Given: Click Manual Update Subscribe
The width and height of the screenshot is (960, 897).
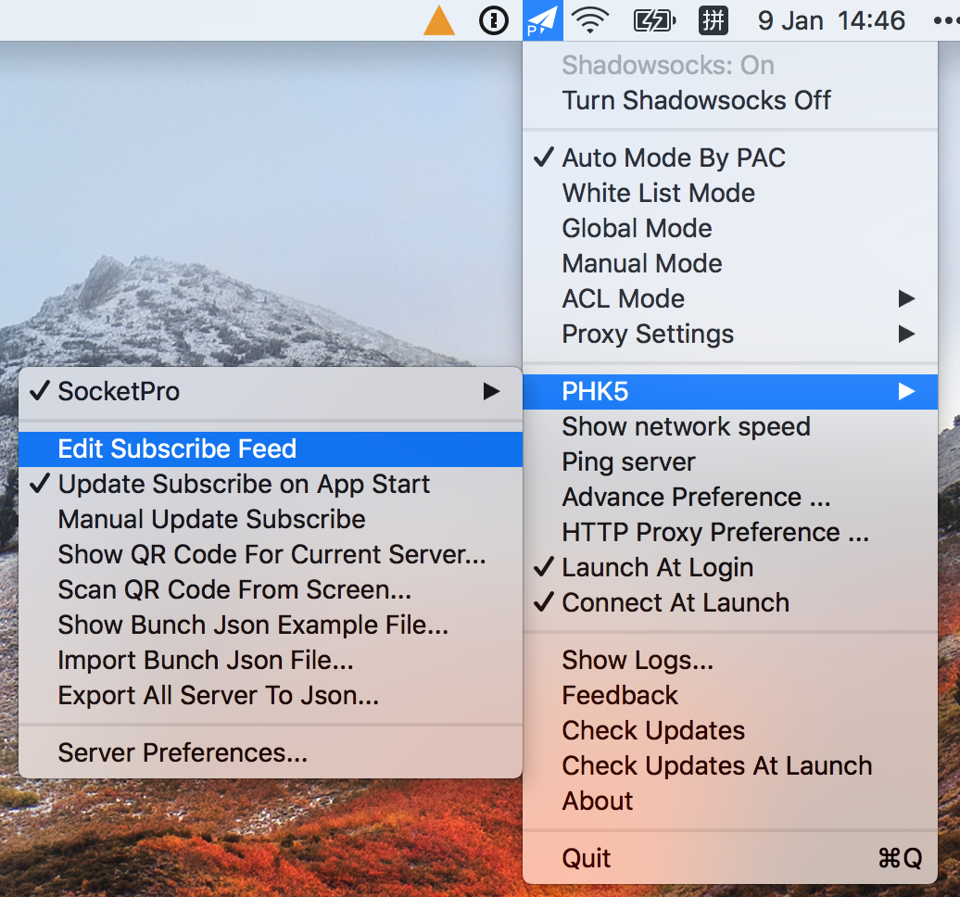Looking at the screenshot, I should pyautogui.click(x=271, y=520).
